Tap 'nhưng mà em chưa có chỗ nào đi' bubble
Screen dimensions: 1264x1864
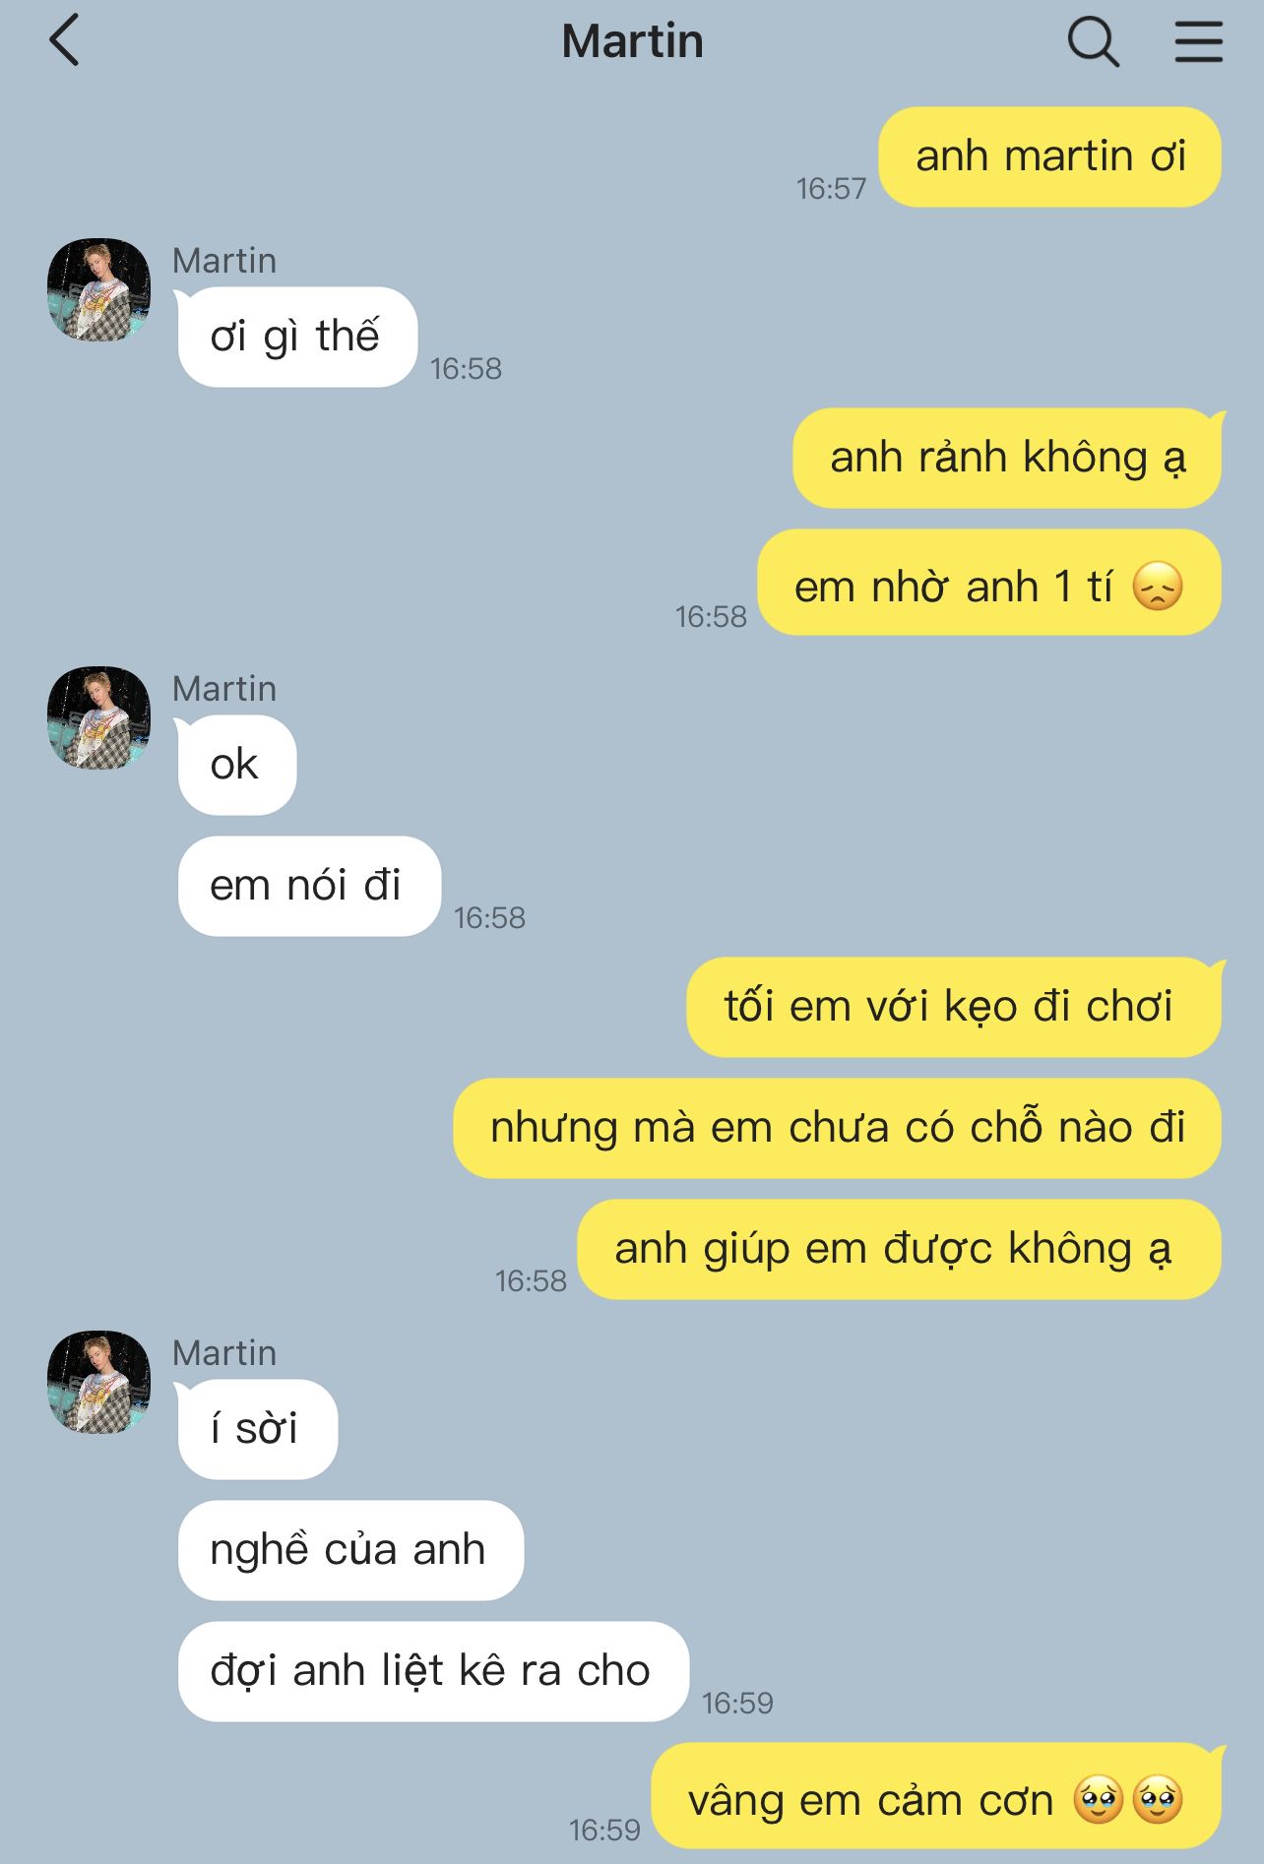click(837, 1128)
